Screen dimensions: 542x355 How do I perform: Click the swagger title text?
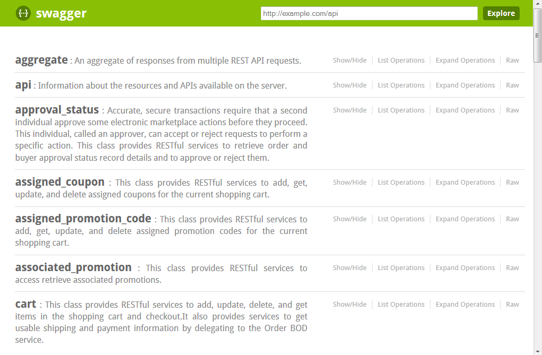pyautogui.click(x=61, y=13)
